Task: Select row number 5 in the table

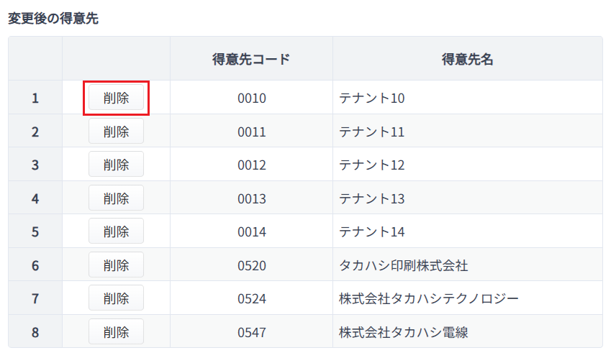Action: 35,231
